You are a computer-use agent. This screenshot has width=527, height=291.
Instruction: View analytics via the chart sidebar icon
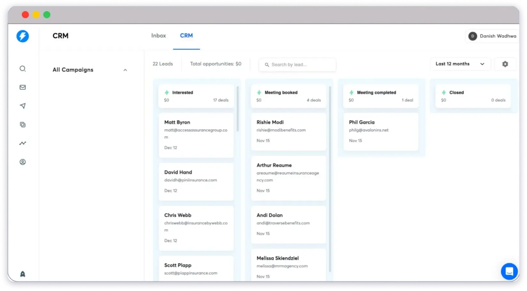click(22, 143)
